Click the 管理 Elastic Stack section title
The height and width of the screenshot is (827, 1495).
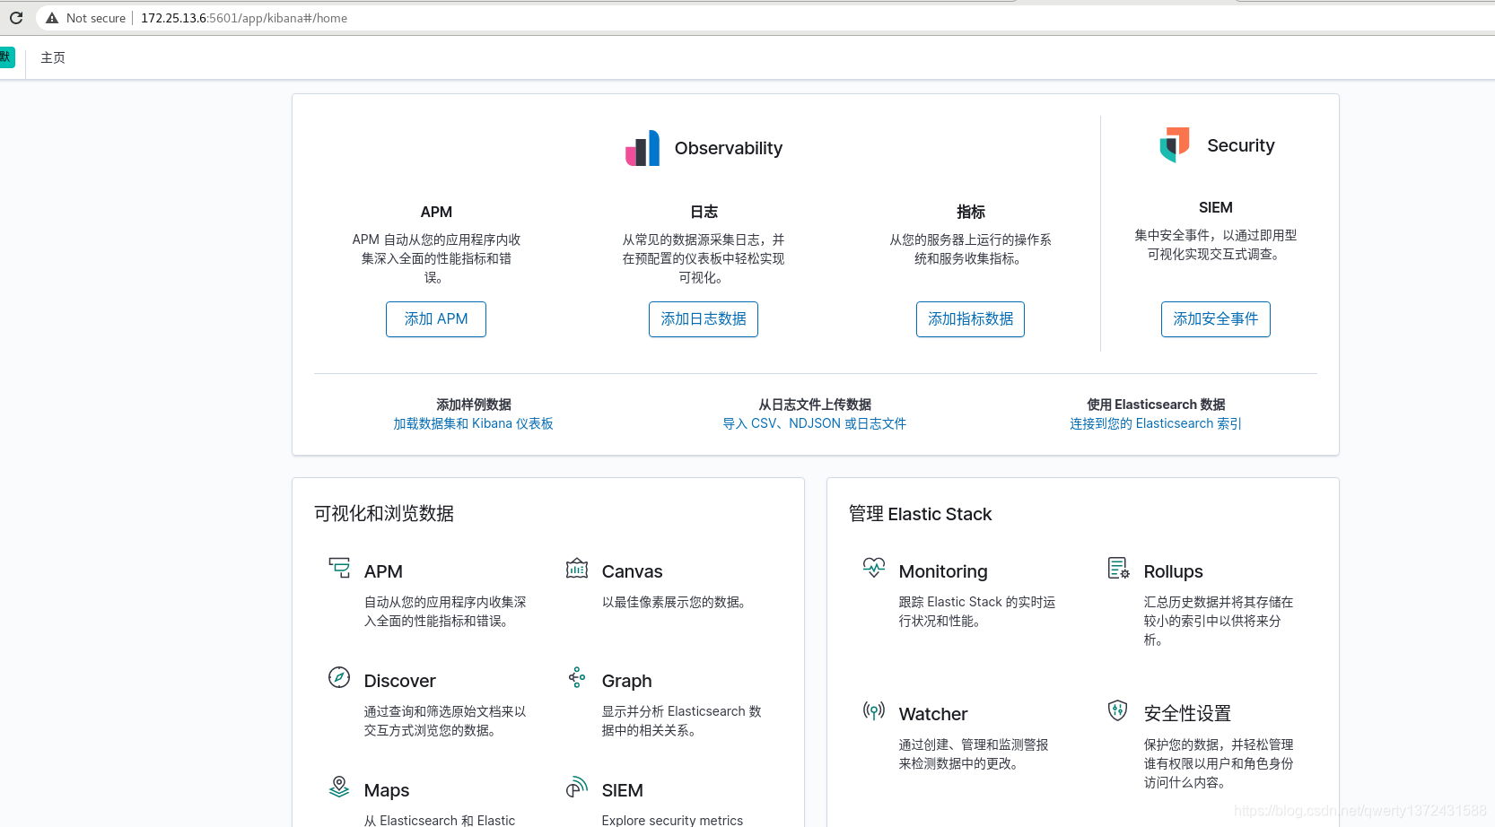coord(921,514)
